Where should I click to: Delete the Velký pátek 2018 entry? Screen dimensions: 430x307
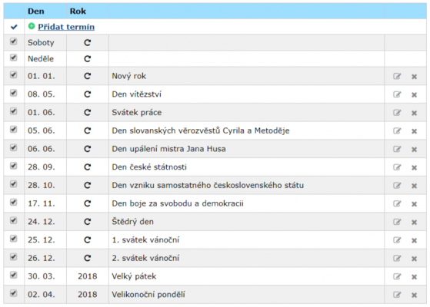tap(414, 277)
